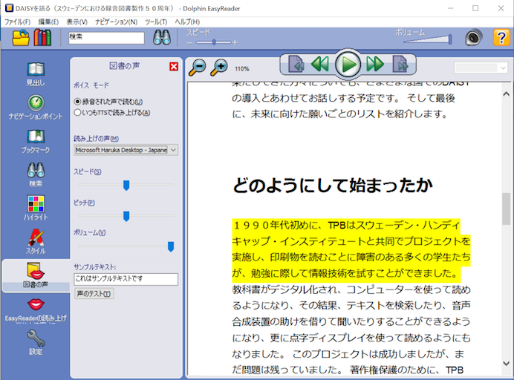This screenshot has height=380, width=514.
Task: Open the EasyReaderの読み上げ panel
Action: 36,309
